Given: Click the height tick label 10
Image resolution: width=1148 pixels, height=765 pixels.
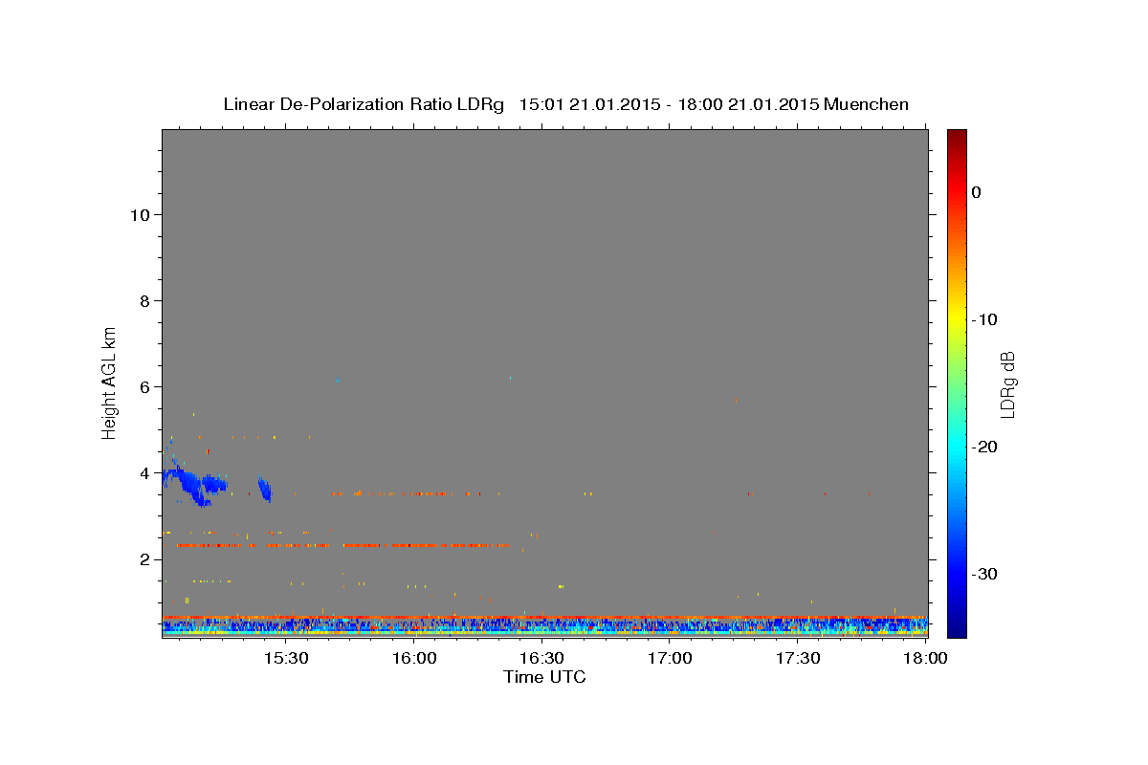Looking at the screenshot, I should click(x=139, y=214).
